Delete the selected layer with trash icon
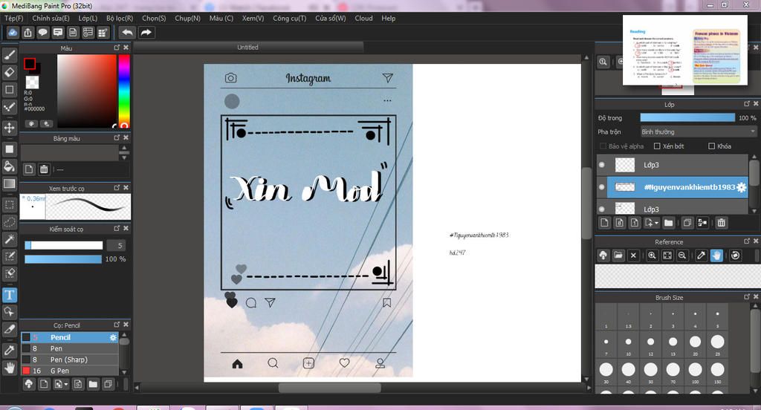 click(x=721, y=223)
